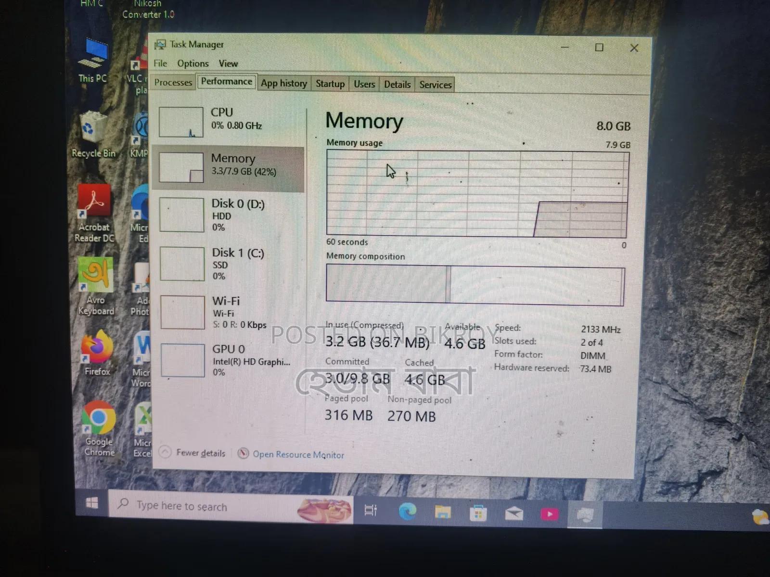Click the Memory composition bar
The height and width of the screenshot is (577, 770).
click(x=475, y=286)
